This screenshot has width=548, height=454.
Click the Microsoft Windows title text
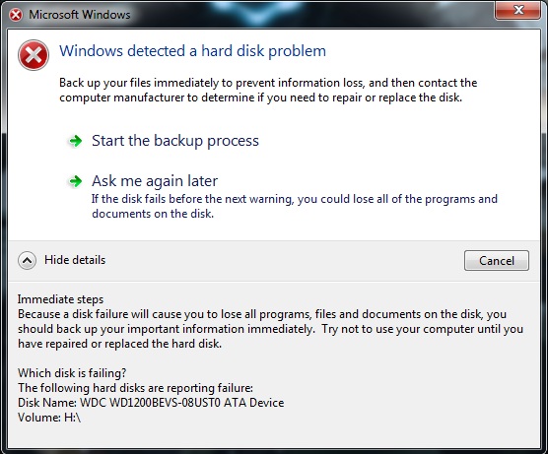[79, 15]
